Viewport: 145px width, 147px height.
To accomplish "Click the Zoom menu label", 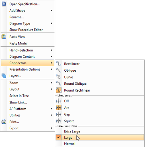I will [x=14, y=83].
